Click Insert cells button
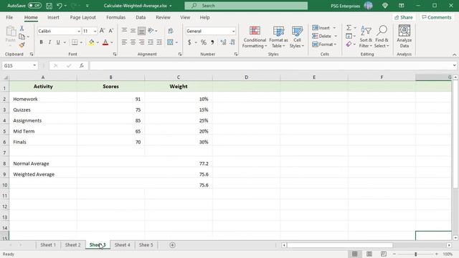 [321, 28]
